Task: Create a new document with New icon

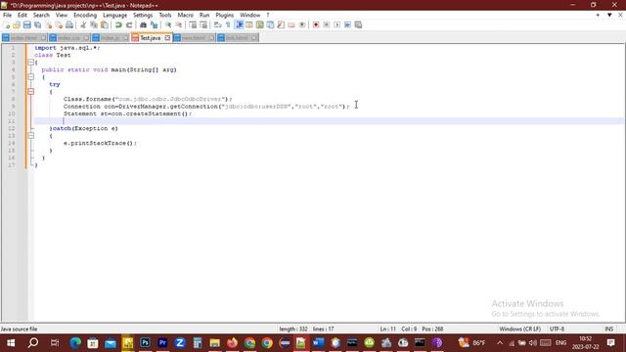Action: pyautogui.click(x=6, y=24)
